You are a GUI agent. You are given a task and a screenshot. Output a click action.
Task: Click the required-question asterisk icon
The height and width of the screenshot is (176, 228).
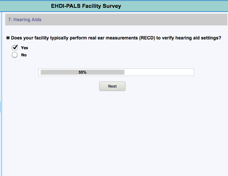(8, 38)
